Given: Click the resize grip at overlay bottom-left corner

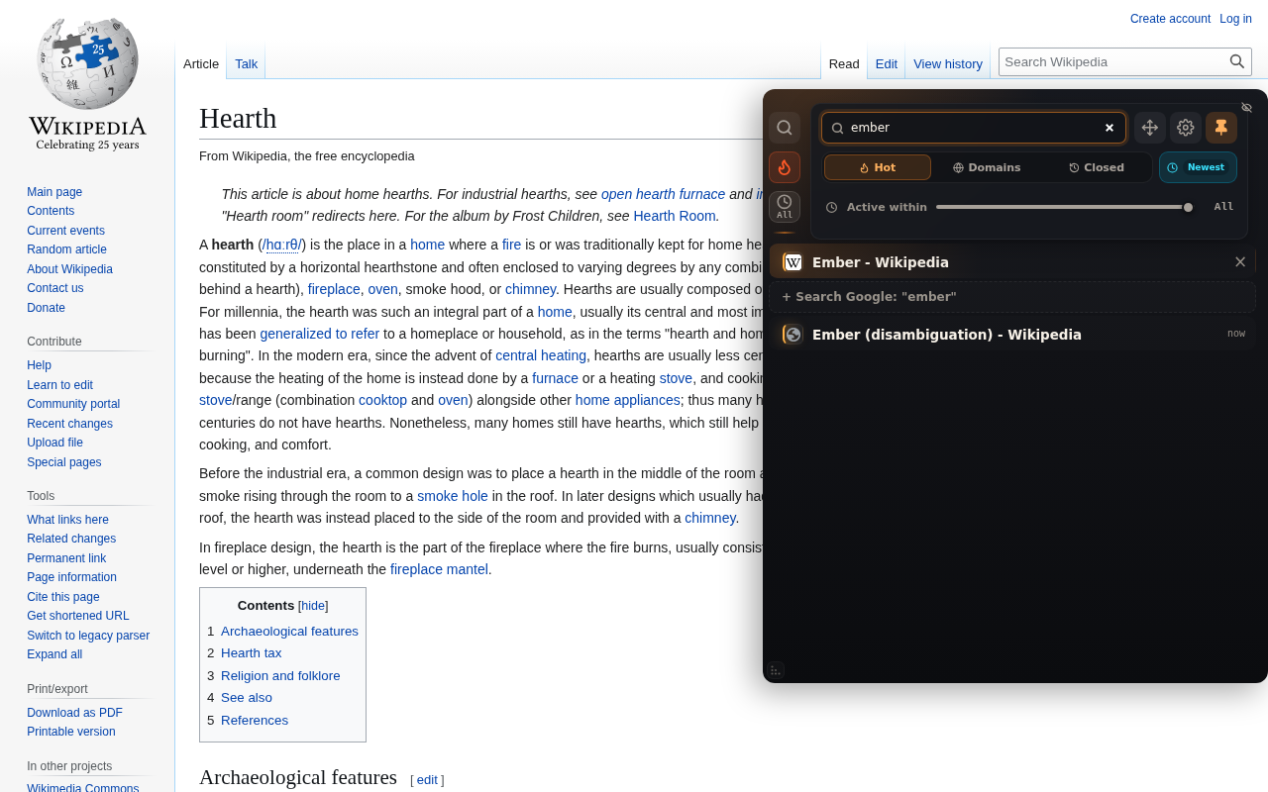Looking at the screenshot, I should click(776, 670).
